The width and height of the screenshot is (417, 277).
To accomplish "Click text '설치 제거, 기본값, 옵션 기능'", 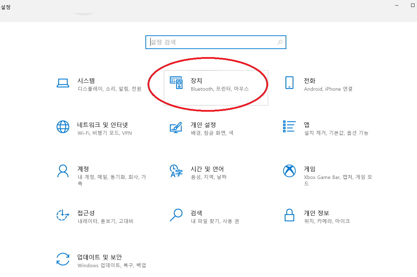I will [336, 133].
